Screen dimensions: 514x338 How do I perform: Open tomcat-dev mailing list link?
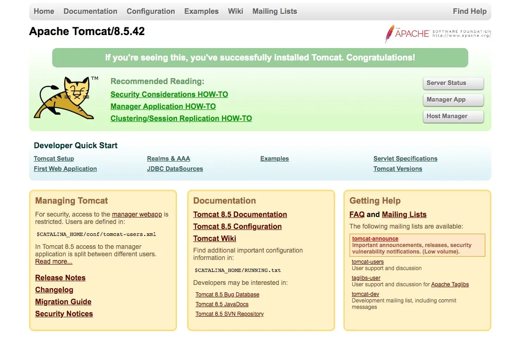pyautogui.click(x=365, y=294)
